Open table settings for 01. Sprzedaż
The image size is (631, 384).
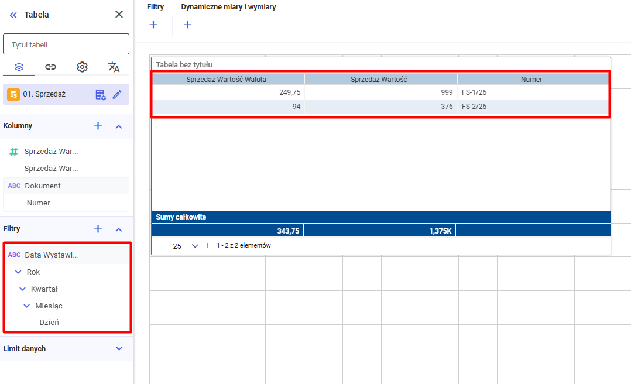point(101,94)
